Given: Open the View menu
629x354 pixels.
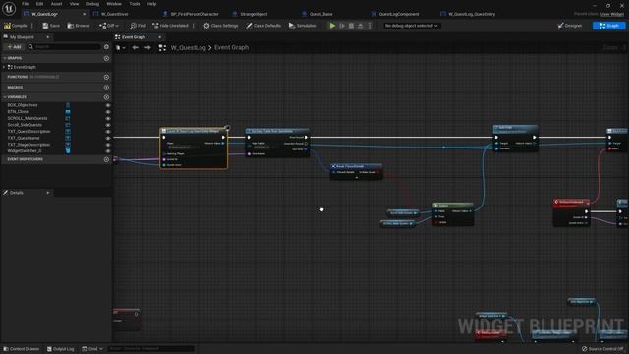Looking at the screenshot, I should click(x=75, y=4).
